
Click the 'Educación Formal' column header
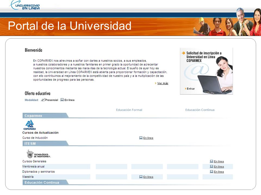129,110
